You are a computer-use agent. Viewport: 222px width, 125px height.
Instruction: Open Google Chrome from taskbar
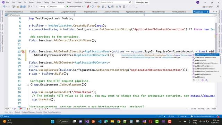pyautogui.click(x=119, y=122)
